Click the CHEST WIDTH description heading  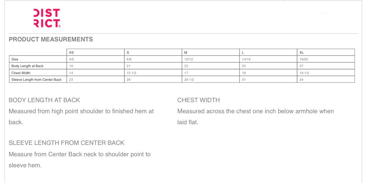(x=199, y=100)
